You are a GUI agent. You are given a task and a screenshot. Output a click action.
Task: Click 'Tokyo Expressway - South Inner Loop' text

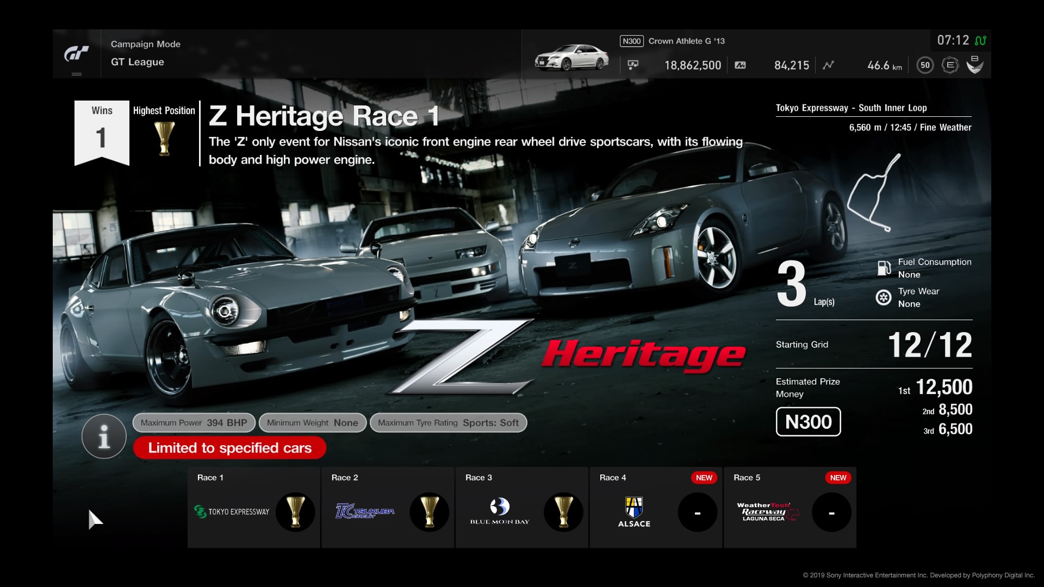tap(852, 108)
